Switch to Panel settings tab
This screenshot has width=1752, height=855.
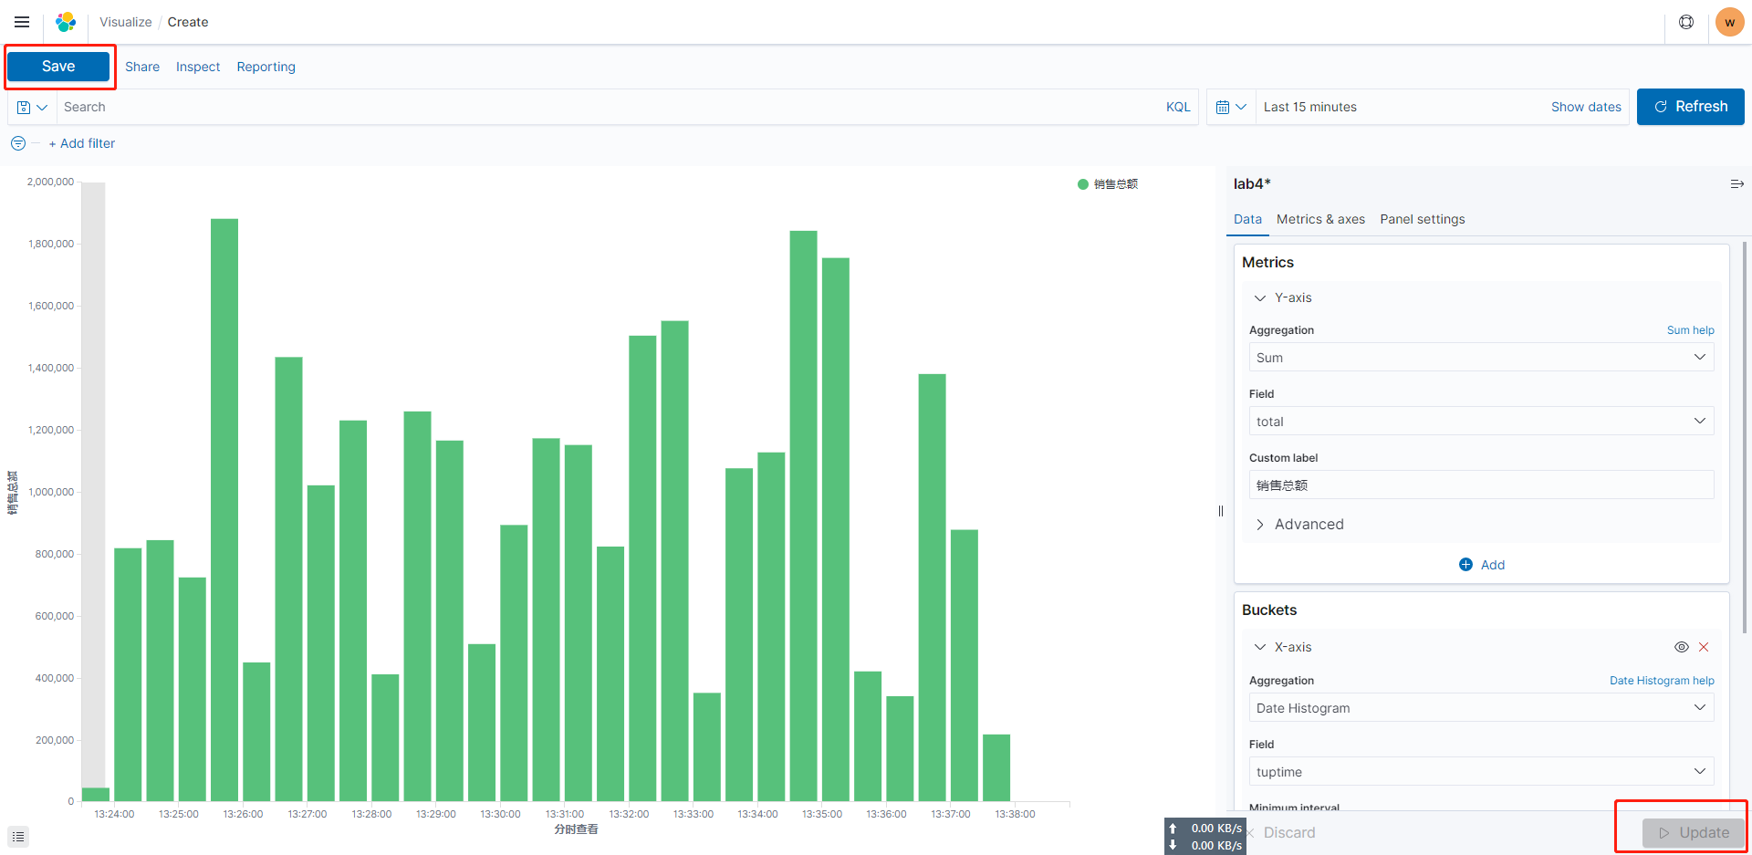[1422, 219]
